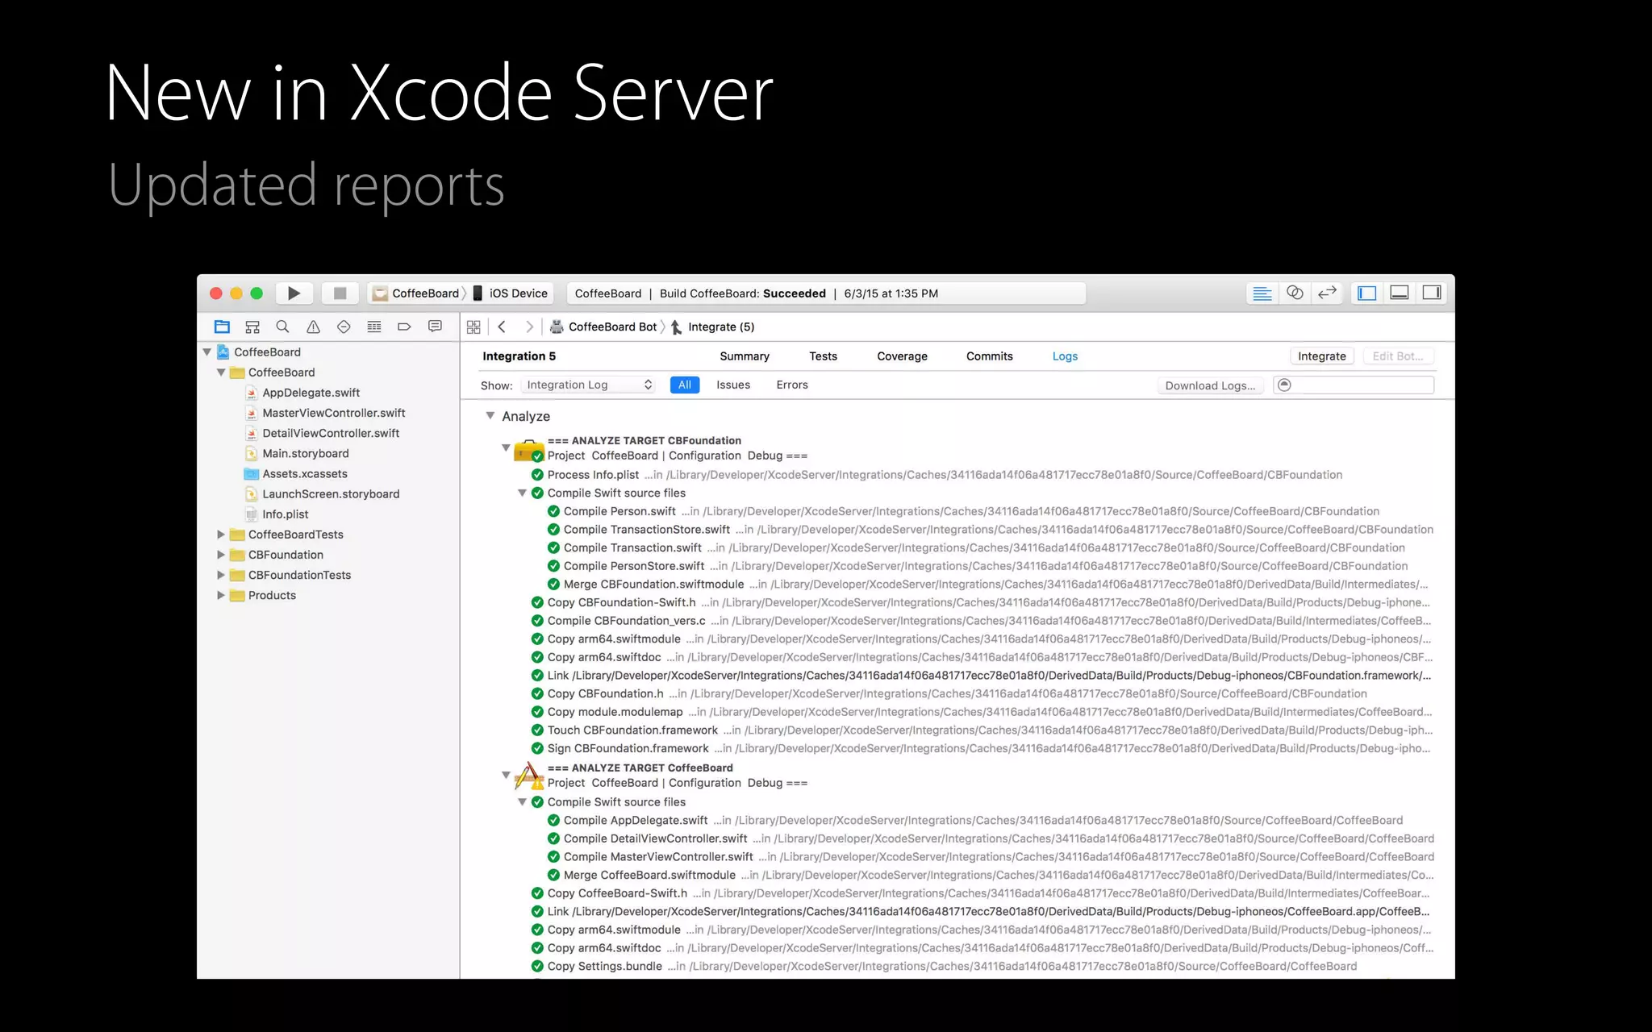Toggle the Navigator pane visibility
1652x1032 pixels.
point(1367,293)
